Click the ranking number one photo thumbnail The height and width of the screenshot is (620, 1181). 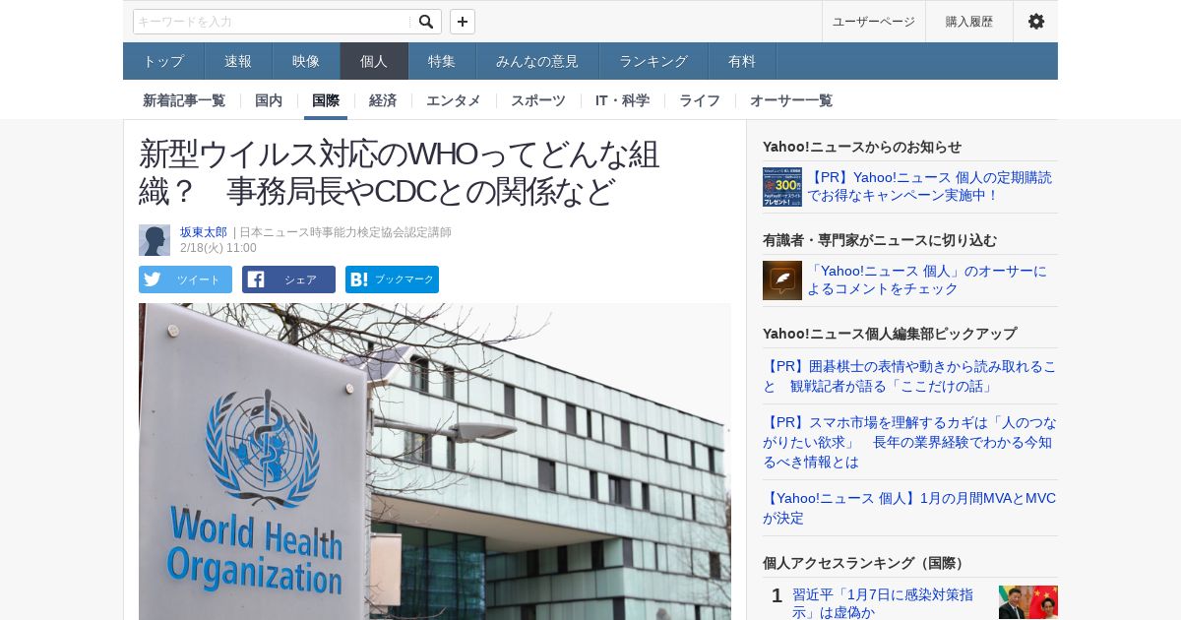tap(1028, 602)
